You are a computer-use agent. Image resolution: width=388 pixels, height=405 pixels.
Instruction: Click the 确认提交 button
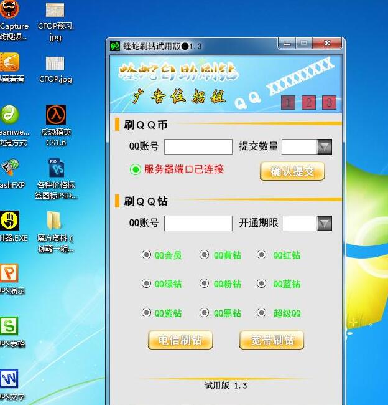[x=292, y=171]
